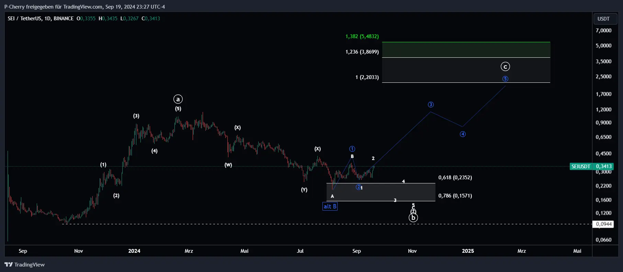Click the blue circled 4 wave marker
This screenshot has width=623, height=272.
click(463, 134)
